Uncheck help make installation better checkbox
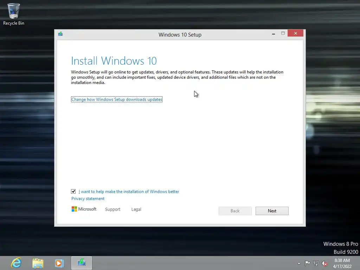360x270 pixels. point(73,192)
